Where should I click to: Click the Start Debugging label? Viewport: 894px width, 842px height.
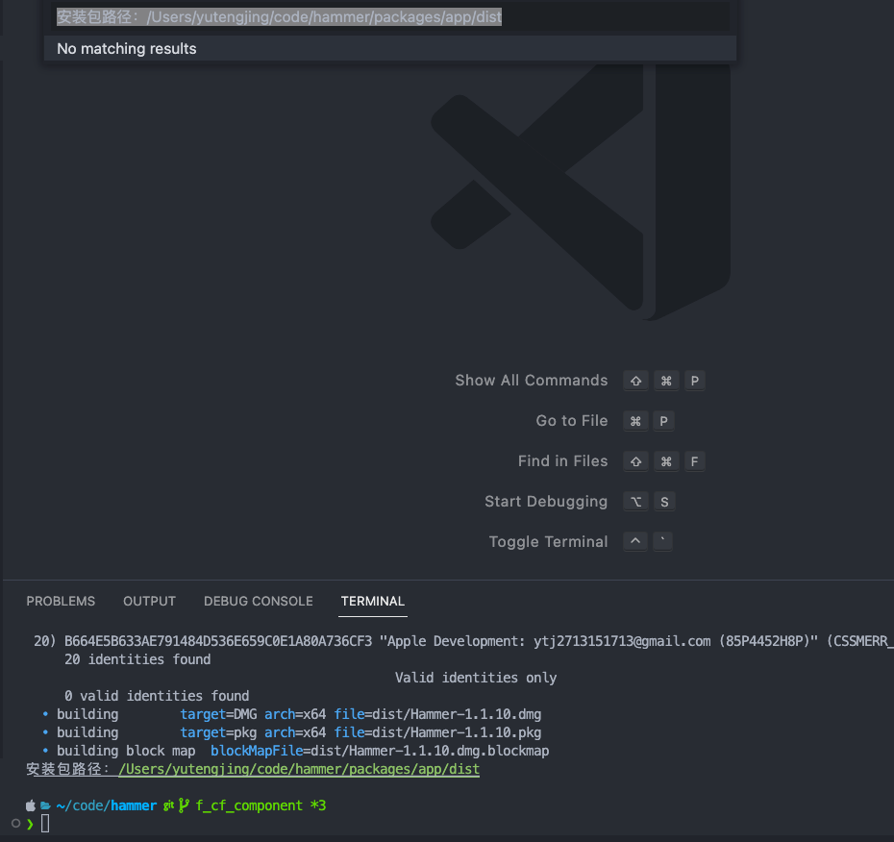coord(546,502)
